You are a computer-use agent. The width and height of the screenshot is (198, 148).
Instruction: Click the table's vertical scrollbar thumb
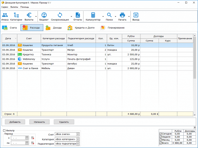pos(195,58)
